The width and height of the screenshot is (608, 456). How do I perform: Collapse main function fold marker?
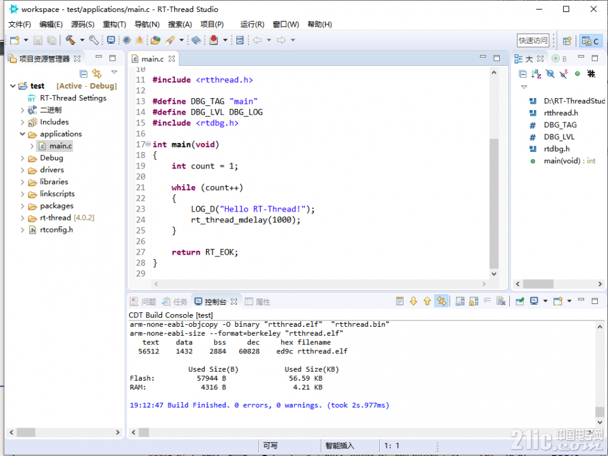[148, 144]
